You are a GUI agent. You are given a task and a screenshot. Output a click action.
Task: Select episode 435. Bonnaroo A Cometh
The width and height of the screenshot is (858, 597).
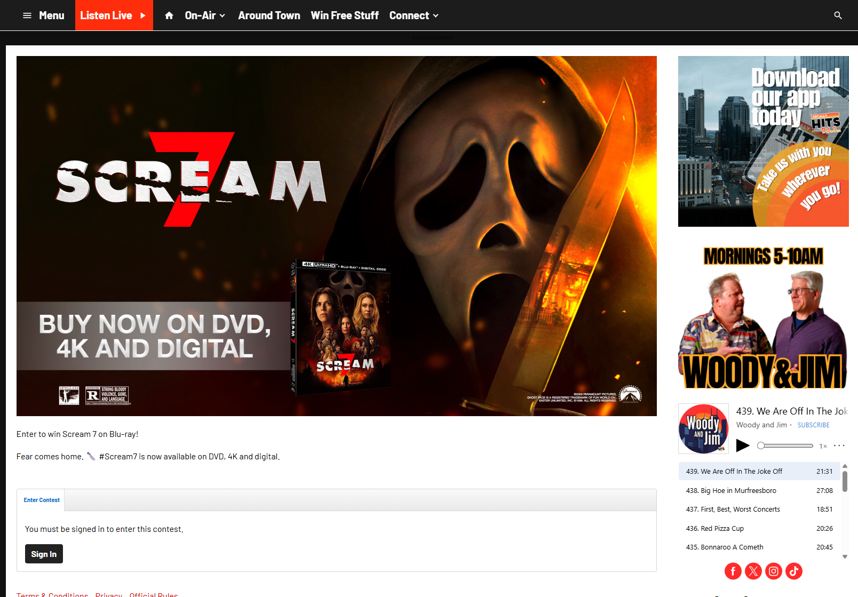pyautogui.click(x=759, y=547)
